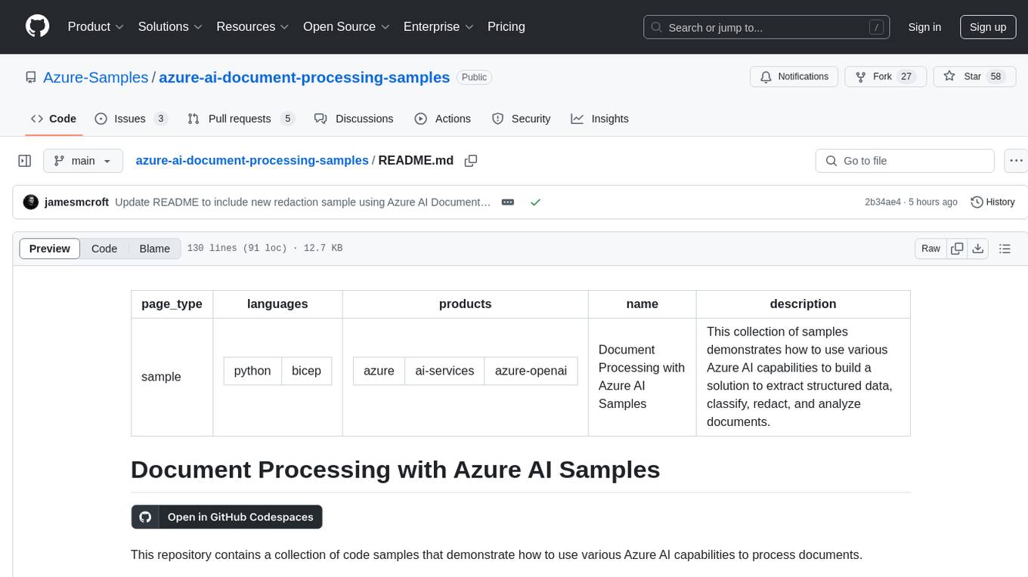
Task: Switch to the Discussions tab
Action: 354,119
